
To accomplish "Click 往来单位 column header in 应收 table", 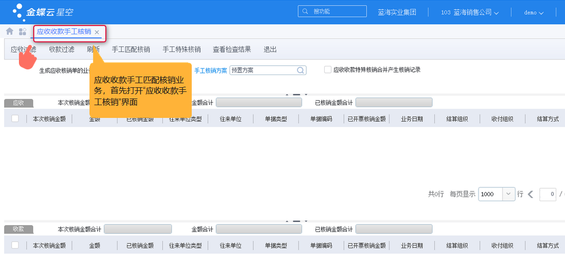I will [x=231, y=119].
